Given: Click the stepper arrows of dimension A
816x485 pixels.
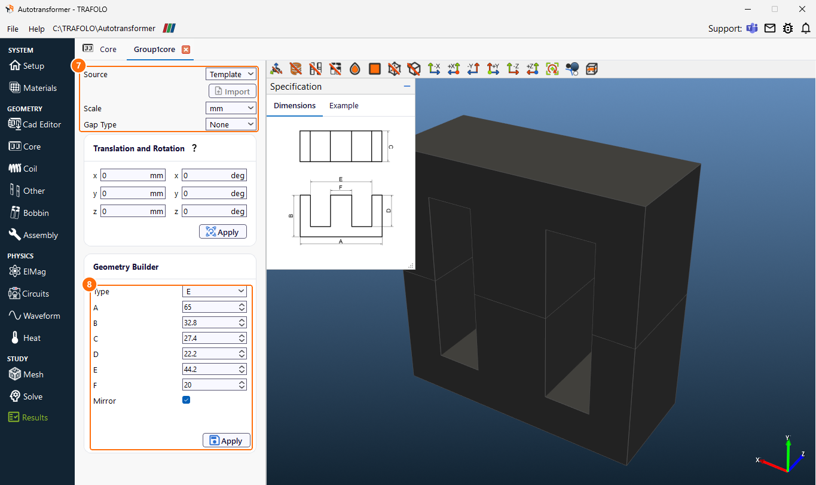Looking at the screenshot, I should point(242,307).
